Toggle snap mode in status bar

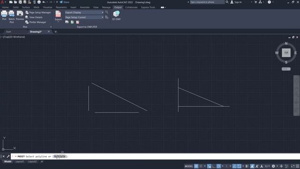pyautogui.click(x=201, y=166)
